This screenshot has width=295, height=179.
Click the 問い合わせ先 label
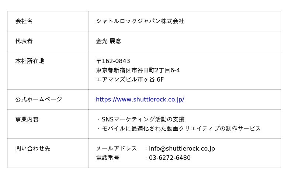coord(33,148)
